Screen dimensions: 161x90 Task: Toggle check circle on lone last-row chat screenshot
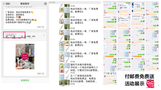click(115, 73)
